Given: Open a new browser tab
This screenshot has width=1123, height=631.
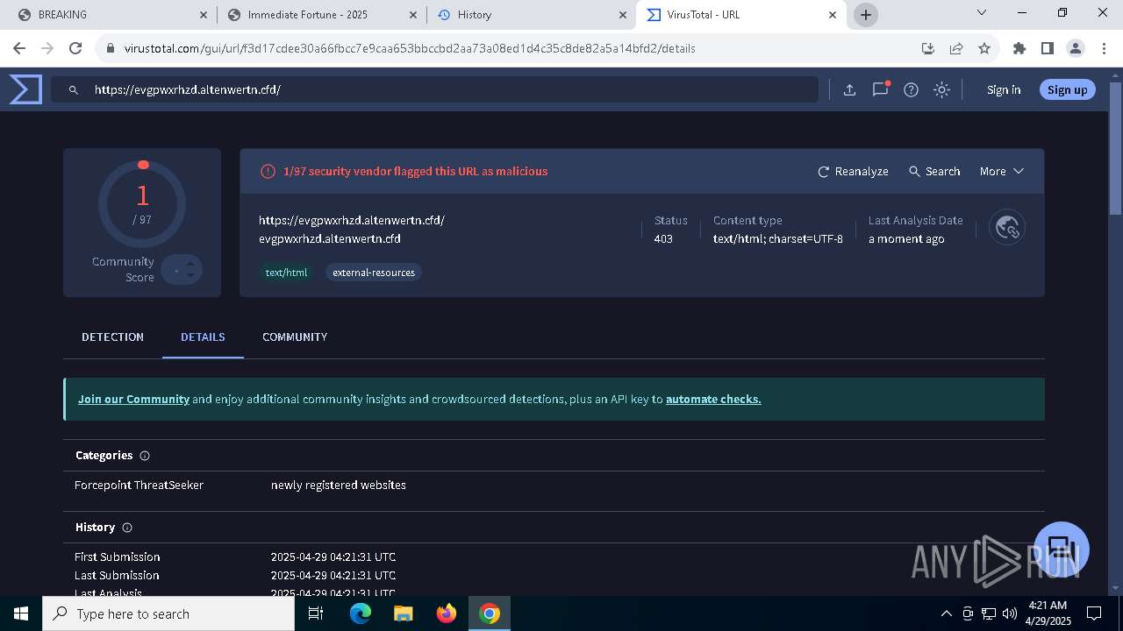Looking at the screenshot, I should [866, 15].
